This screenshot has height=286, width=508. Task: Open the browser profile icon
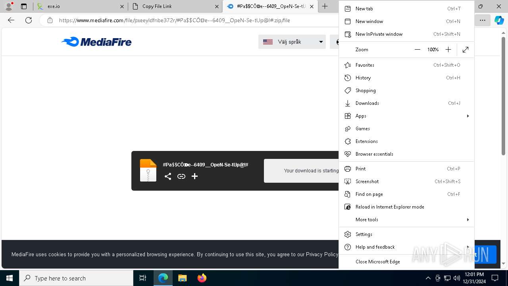pos(9,6)
